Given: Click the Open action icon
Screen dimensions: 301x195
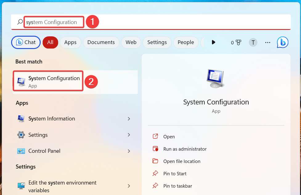Looking at the screenshot, I should coord(155,136).
